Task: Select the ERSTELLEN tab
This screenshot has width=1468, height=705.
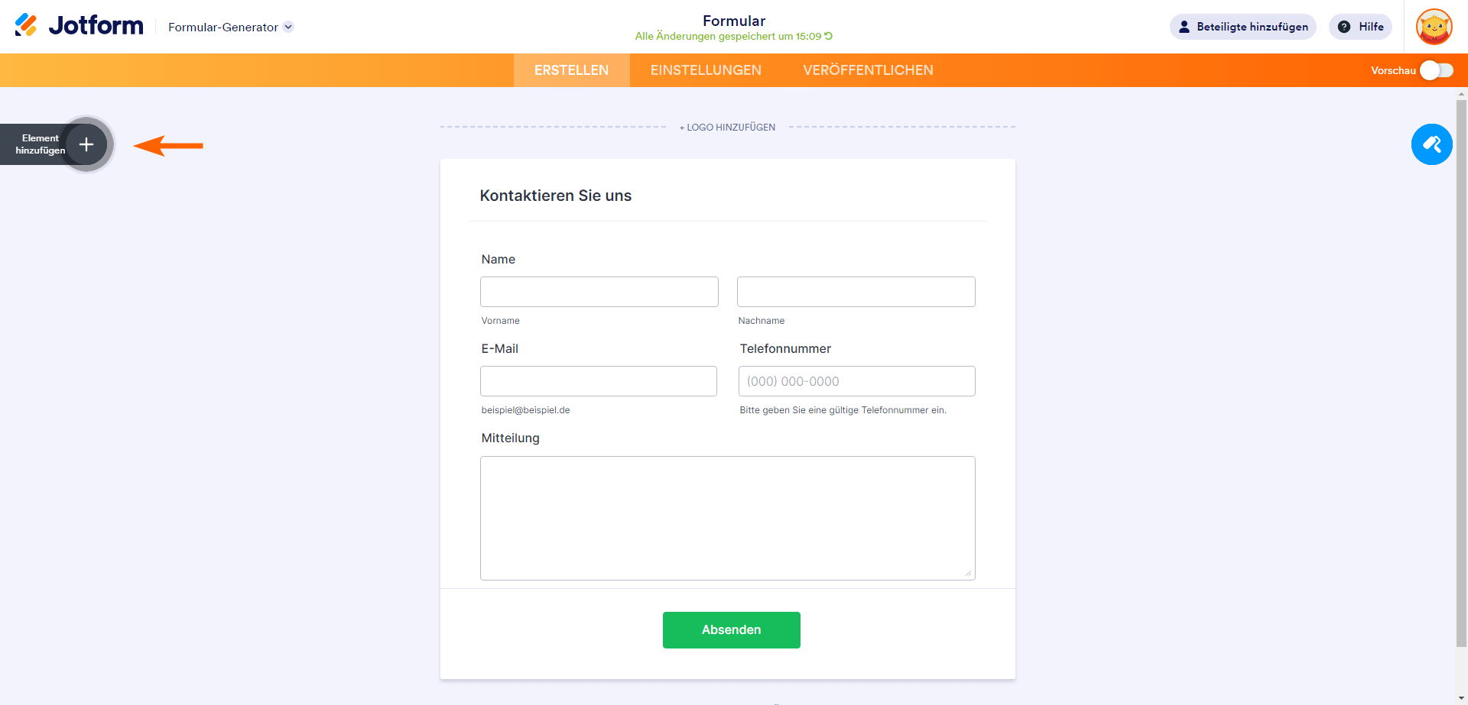Action: coord(571,70)
